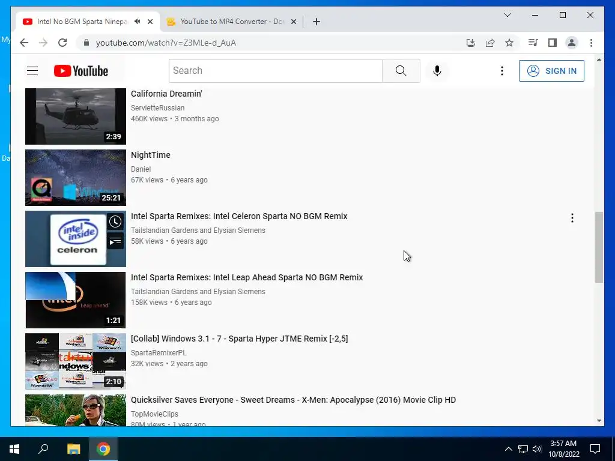Open Windows taskbar search

(43, 449)
